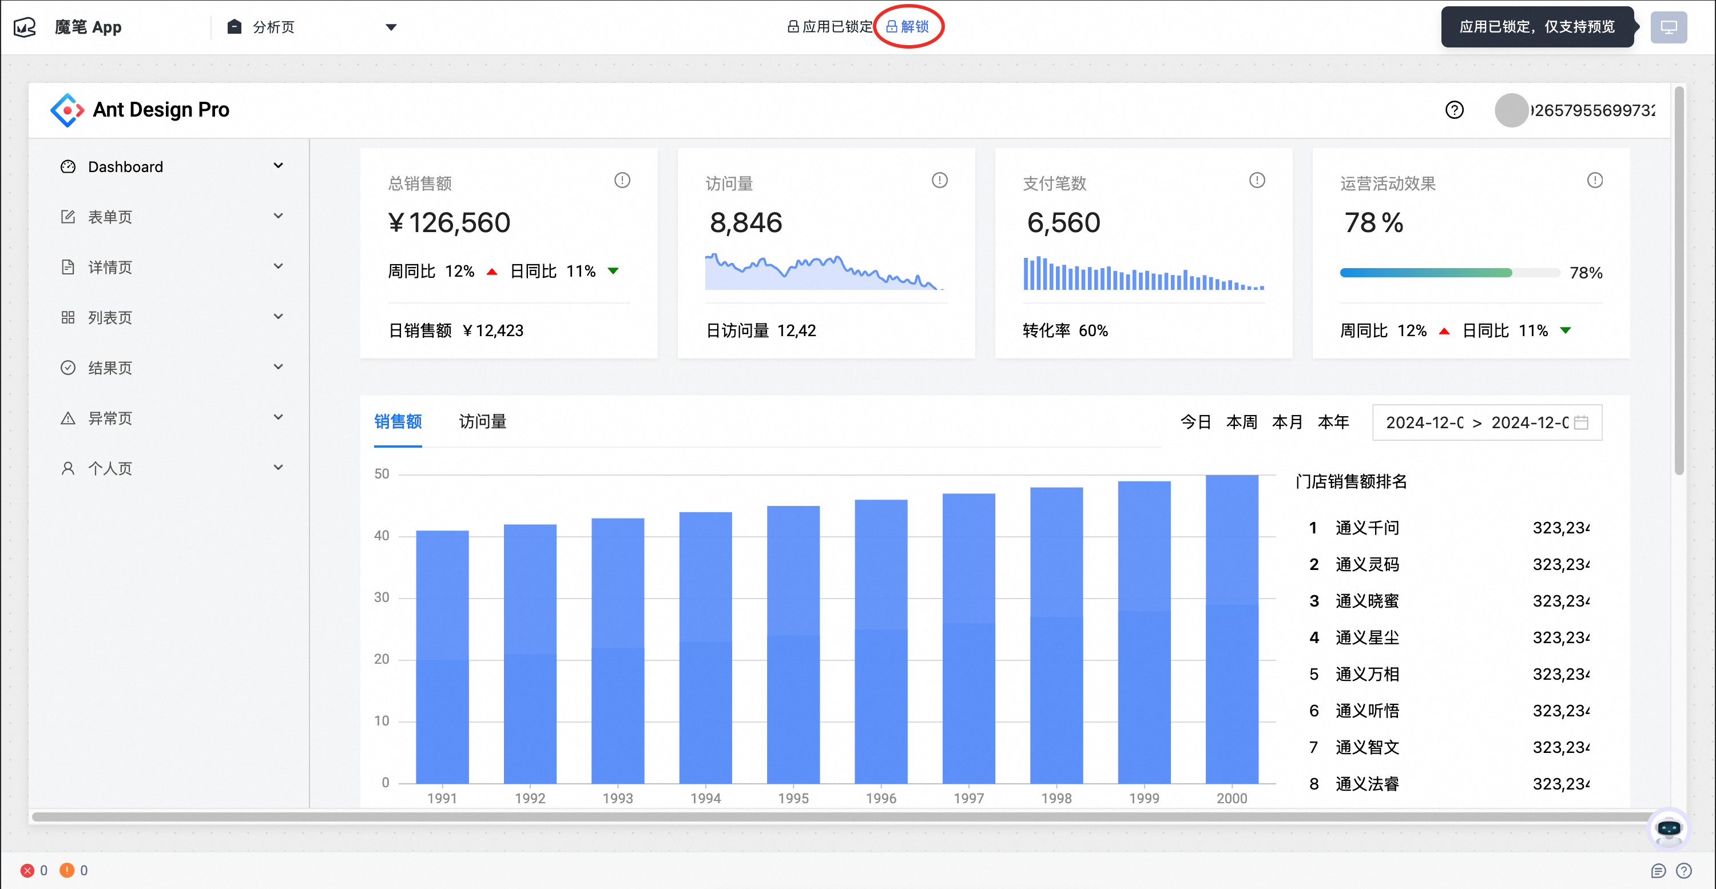Expand the 结果页 chevron
This screenshot has height=889, width=1716.
click(279, 367)
